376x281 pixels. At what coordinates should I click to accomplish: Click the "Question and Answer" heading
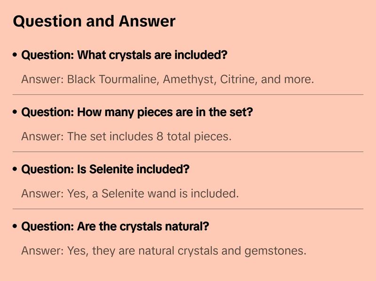(94, 21)
